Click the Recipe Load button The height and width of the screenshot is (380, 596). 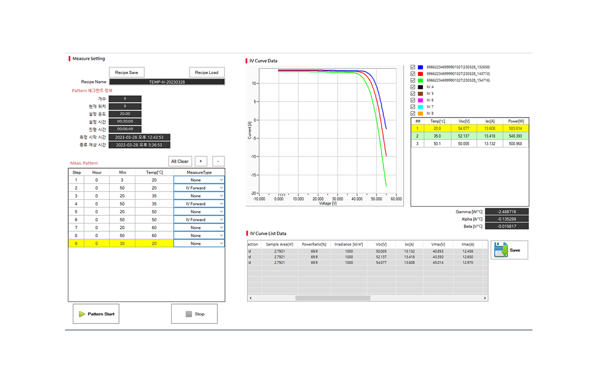point(207,72)
